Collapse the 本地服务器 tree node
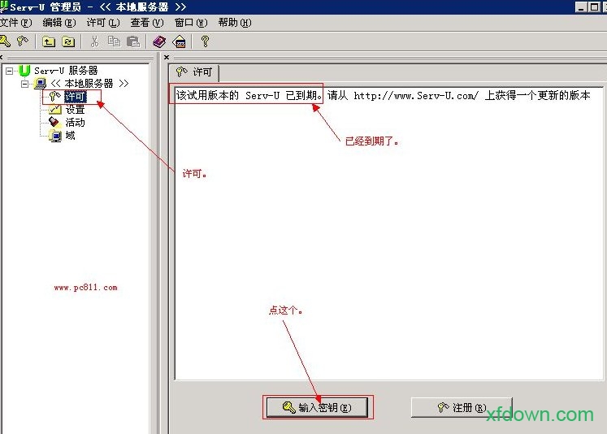The width and height of the screenshot is (607, 434). 24,84
